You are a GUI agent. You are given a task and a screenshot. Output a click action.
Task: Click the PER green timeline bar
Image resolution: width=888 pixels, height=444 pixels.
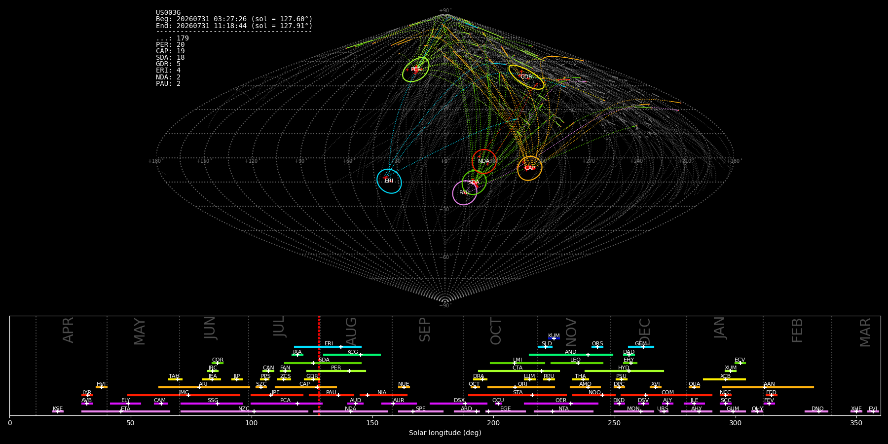tap(336, 371)
